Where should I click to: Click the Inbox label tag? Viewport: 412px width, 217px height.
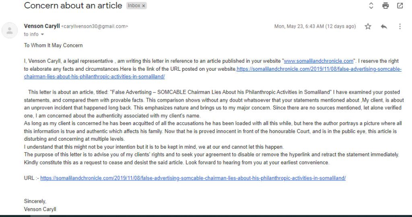pos(134,6)
